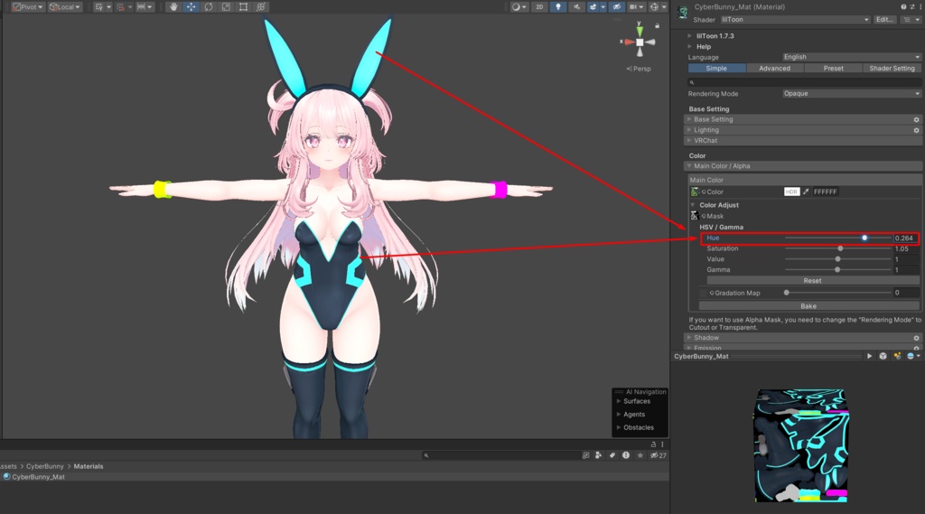Open scene effects dropdown arrow
The height and width of the screenshot is (514, 925).
click(x=603, y=7)
